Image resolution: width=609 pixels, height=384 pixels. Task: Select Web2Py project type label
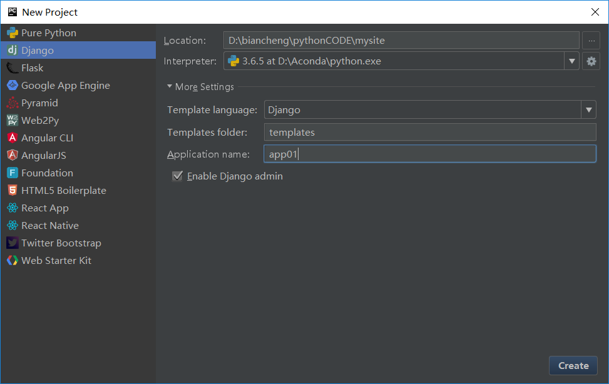click(40, 120)
